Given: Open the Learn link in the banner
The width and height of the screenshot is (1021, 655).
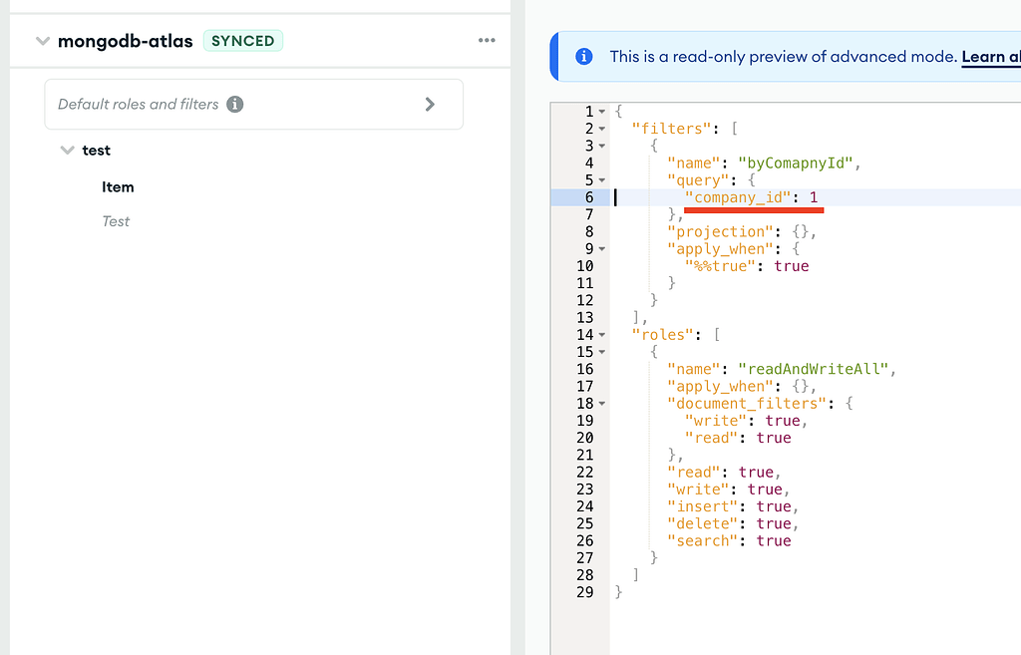Looking at the screenshot, I should [x=989, y=57].
